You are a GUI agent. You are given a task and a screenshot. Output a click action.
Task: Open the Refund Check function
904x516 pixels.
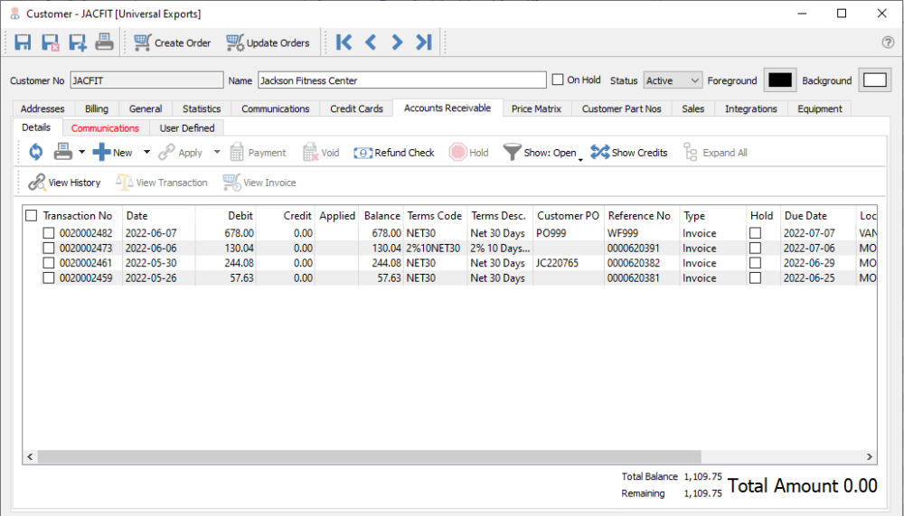pos(394,153)
